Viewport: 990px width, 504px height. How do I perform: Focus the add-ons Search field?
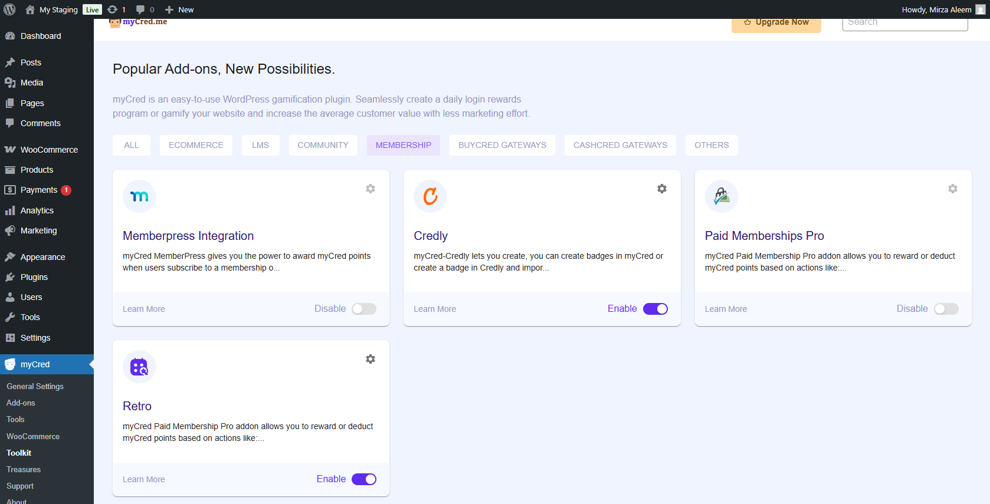905,24
